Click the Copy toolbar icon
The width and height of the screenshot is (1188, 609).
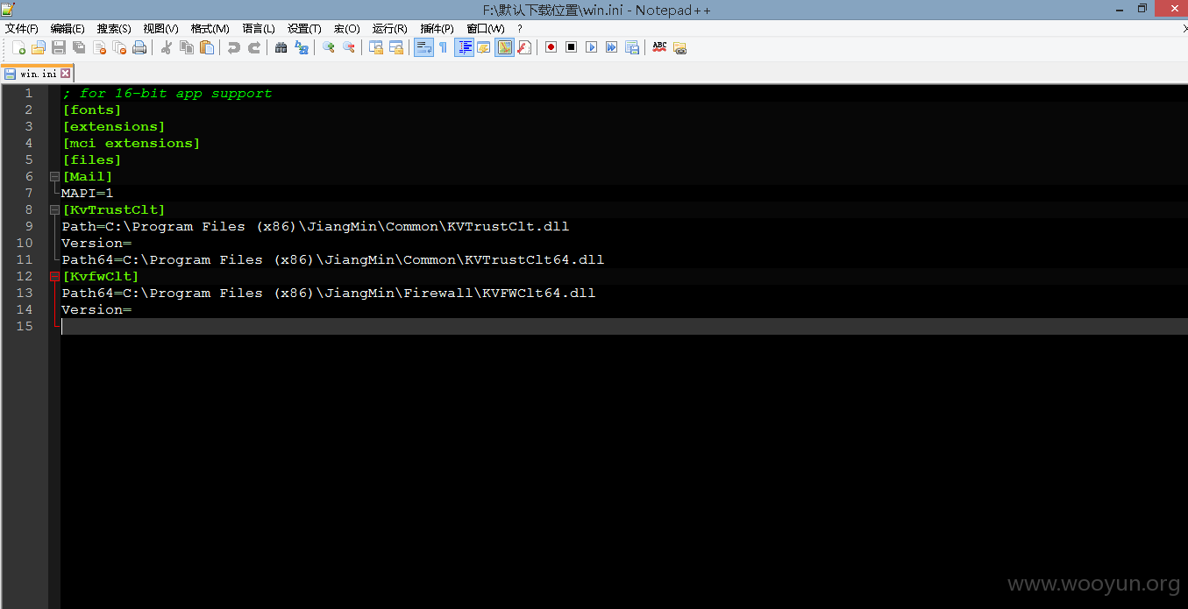click(x=186, y=47)
